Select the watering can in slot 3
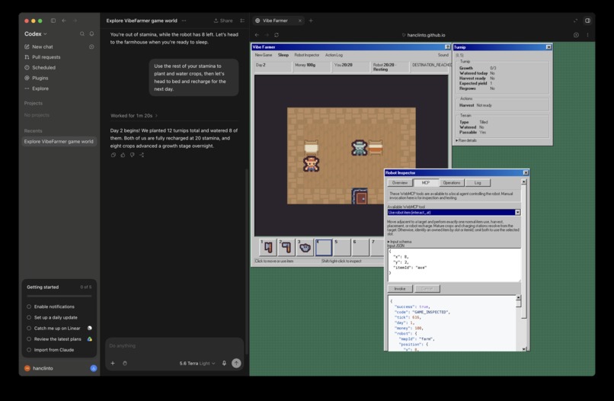The height and width of the screenshot is (401, 614). 305,247
